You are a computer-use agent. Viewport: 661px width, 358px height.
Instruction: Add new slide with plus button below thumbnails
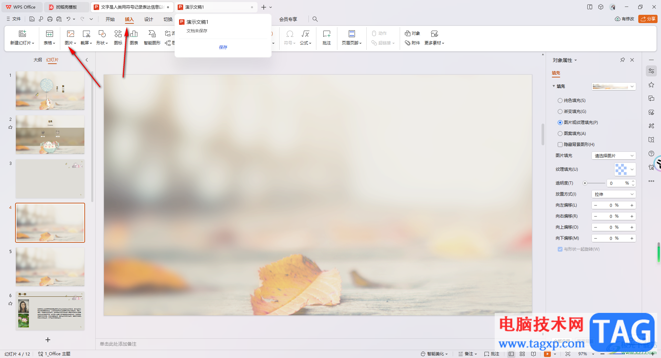tap(48, 340)
